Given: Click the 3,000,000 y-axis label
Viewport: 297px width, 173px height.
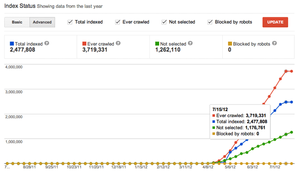Looking at the screenshot, I should click(14, 92).
